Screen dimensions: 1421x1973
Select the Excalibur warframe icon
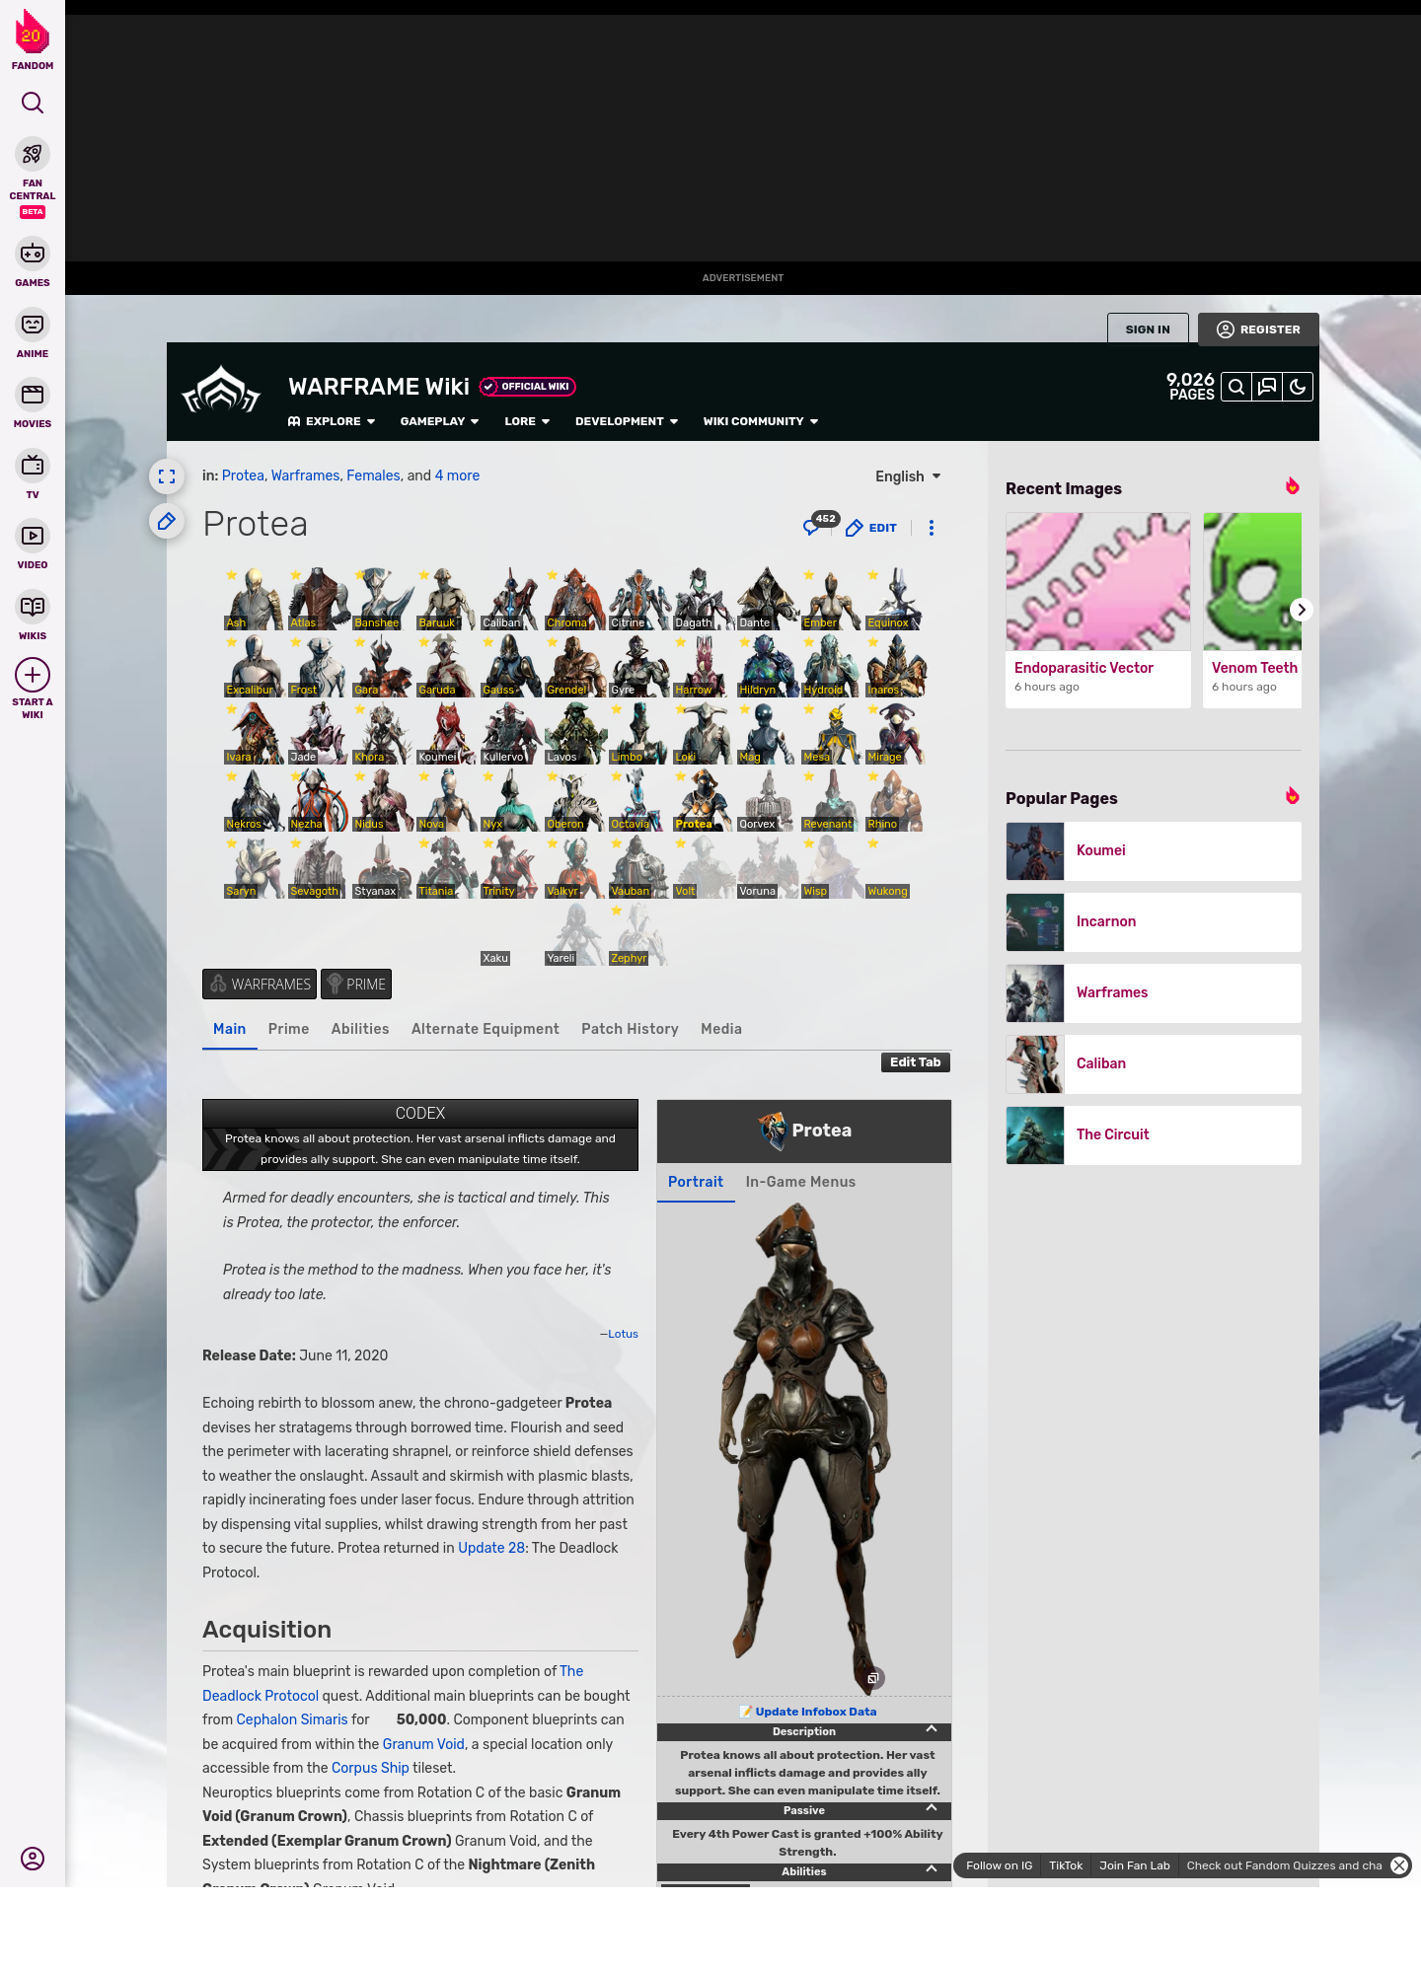254,666
